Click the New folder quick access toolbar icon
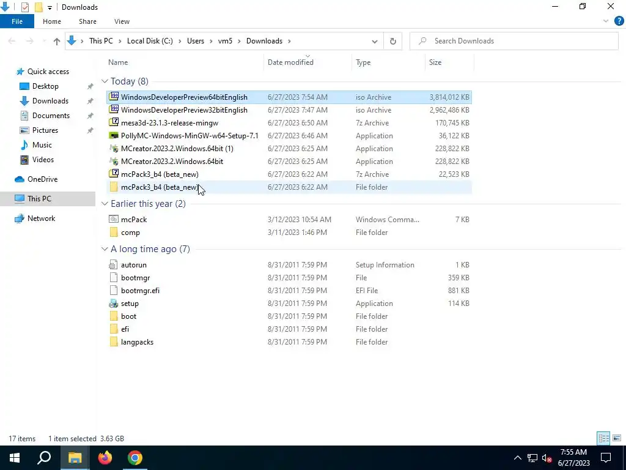Screen dimensions: 626x470 [x=39, y=7]
